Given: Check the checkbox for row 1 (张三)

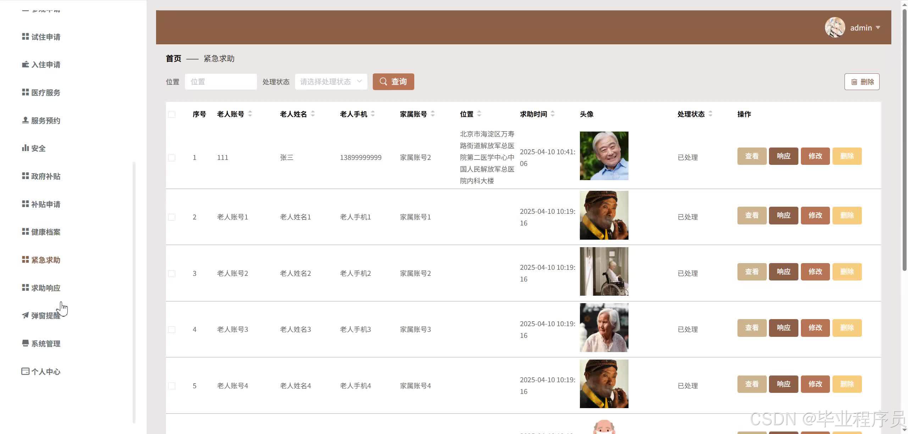Looking at the screenshot, I should pos(172,157).
